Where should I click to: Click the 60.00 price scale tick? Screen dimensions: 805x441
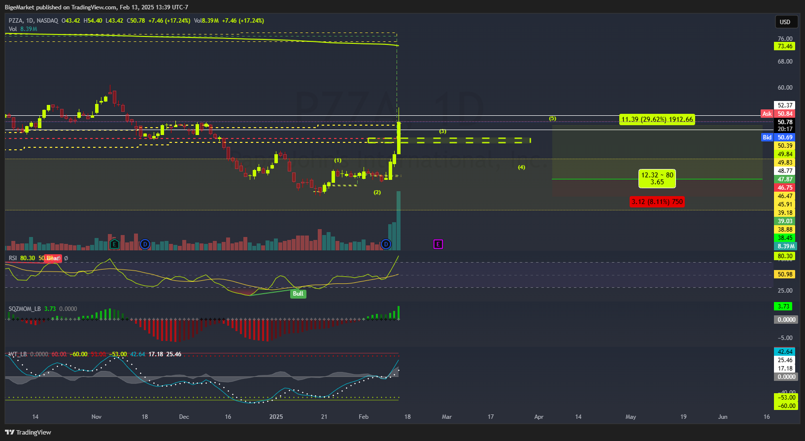[785, 88]
